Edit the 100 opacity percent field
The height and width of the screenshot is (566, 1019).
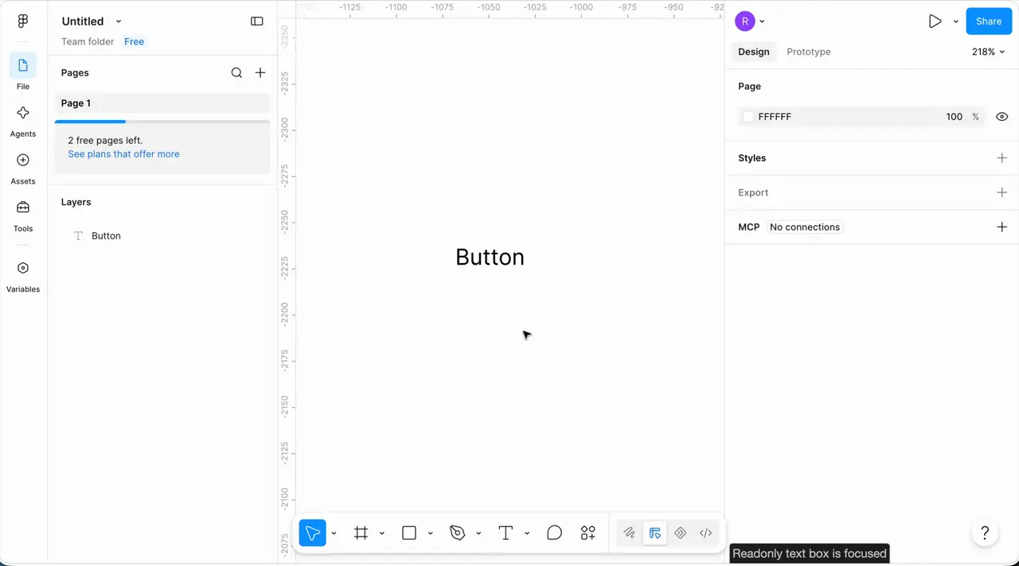(955, 117)
